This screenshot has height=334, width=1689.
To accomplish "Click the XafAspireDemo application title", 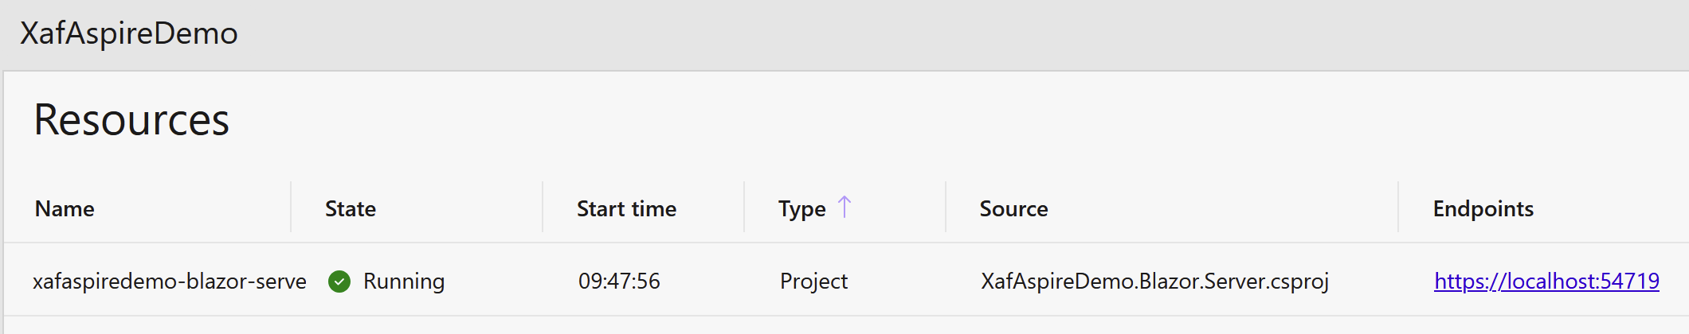I will coord(129,33).
